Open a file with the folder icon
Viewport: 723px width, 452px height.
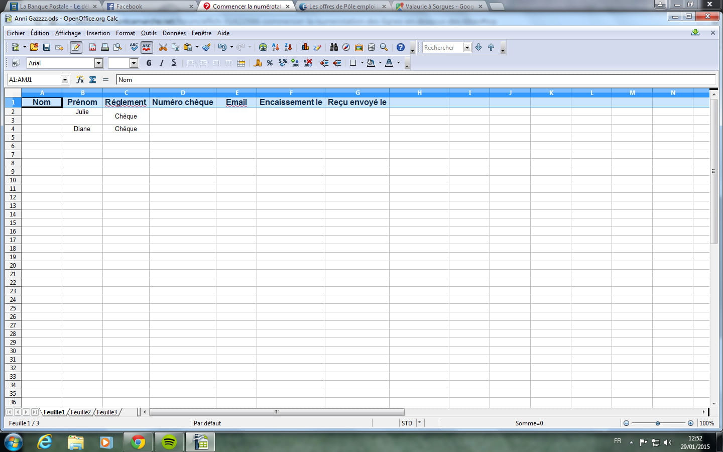point(34,47)
